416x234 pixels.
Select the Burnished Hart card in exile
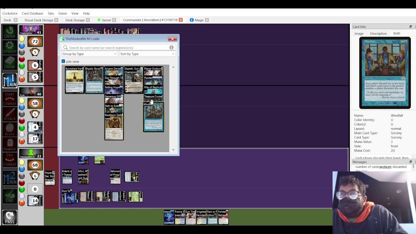(74, 80)
